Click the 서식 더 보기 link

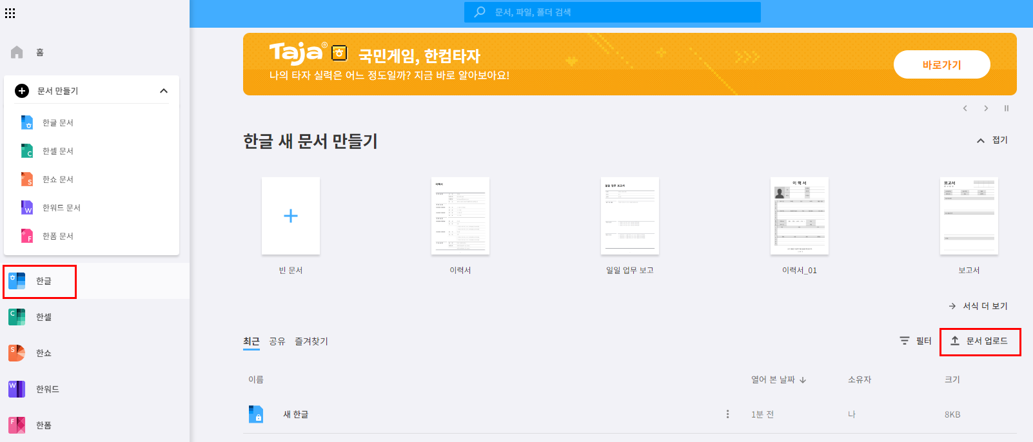tap(978, 306)
